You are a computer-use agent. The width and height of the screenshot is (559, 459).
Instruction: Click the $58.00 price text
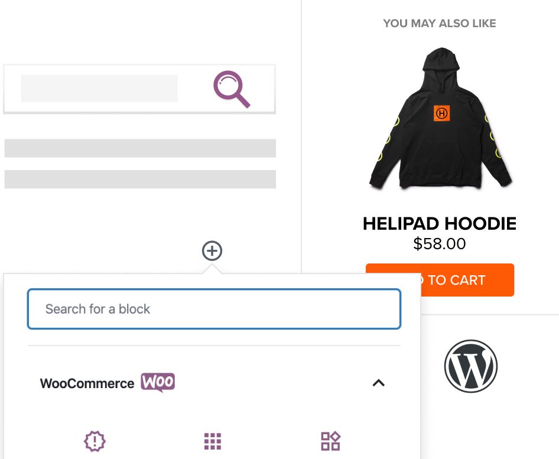(x=440, y=244)
